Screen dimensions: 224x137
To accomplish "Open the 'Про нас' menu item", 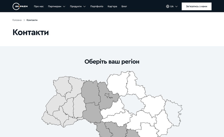I will 39,7.
